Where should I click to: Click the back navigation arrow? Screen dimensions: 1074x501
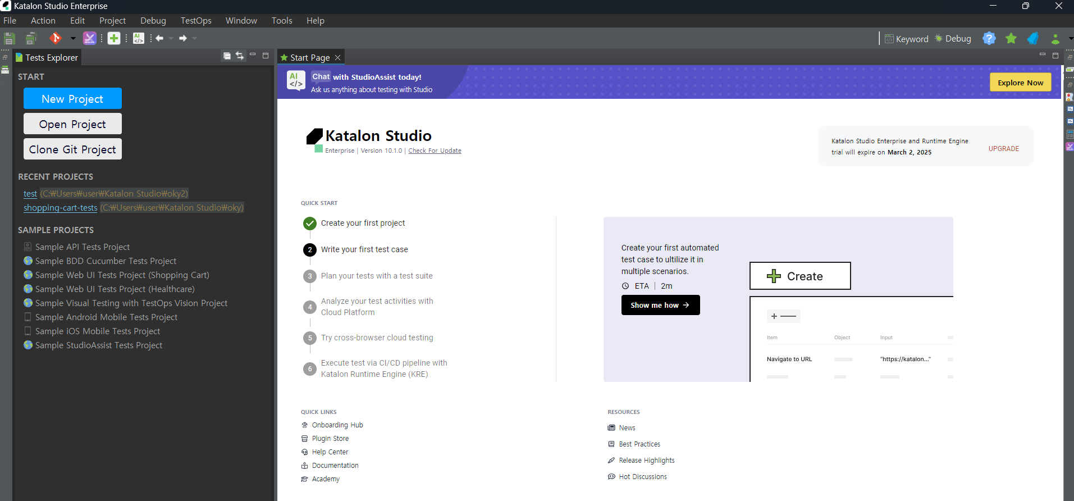pyautogui.click(x=159, y=38)
